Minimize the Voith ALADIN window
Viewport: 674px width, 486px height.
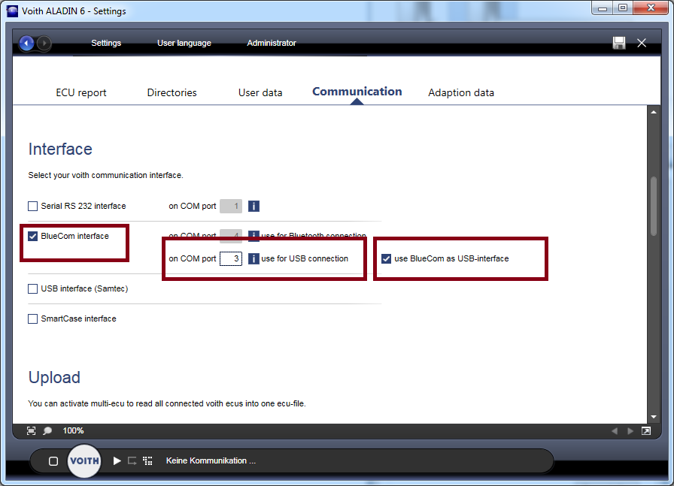tap(603, 8)
